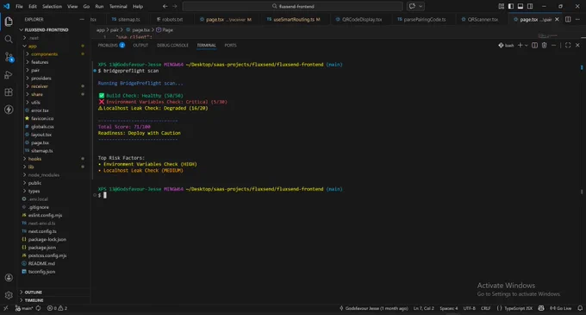Toggle the bottom Panel visibility
This screenshot has width=586, height=315.
click(521, 6)
